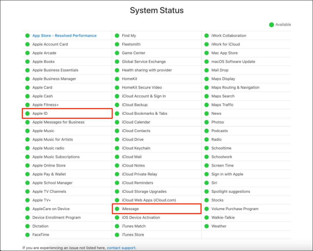
Task: Click the Apple Online Store entry
Action: coord(49,165)
